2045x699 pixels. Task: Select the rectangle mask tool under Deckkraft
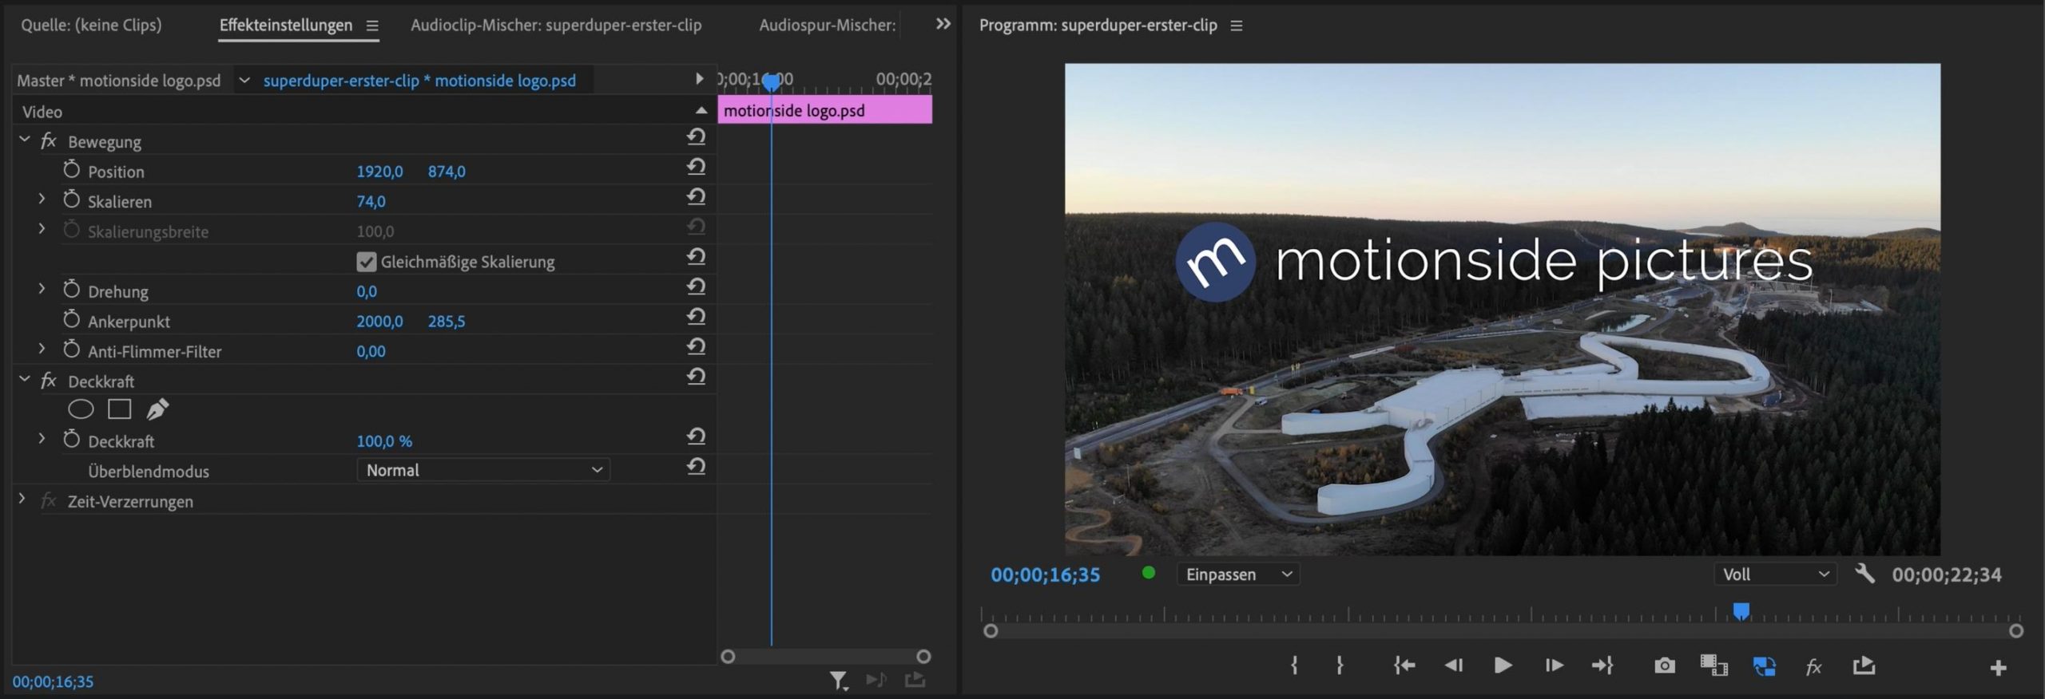pos(119,409)
